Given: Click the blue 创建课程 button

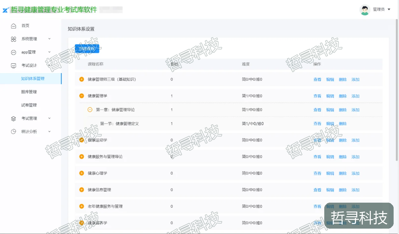Looking at the screenshot, I should point(87,49).
